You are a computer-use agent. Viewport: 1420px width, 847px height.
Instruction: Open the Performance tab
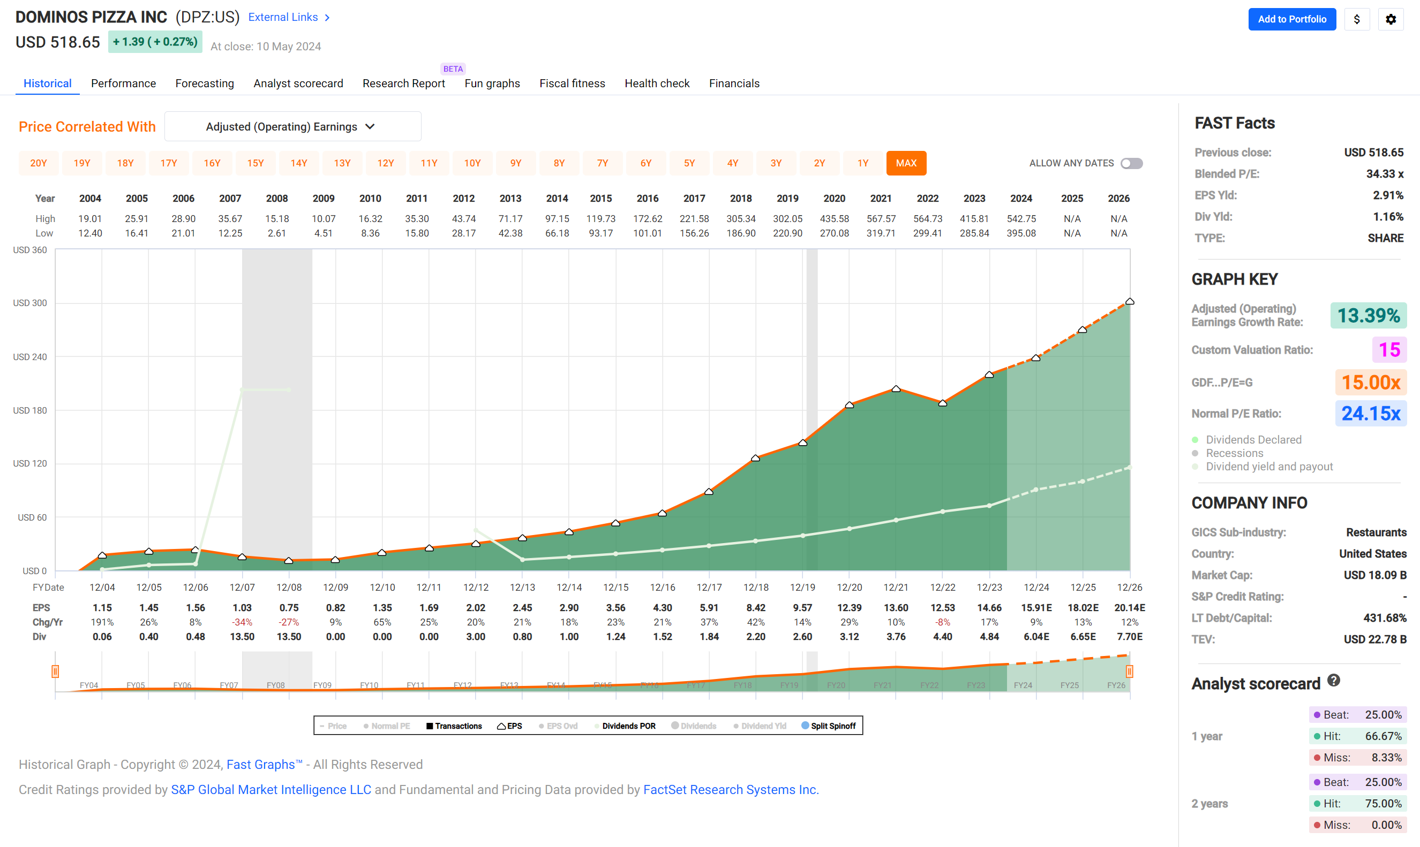pos(123,83)
